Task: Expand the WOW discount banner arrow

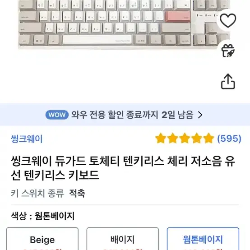Action: tap(200, 115)
